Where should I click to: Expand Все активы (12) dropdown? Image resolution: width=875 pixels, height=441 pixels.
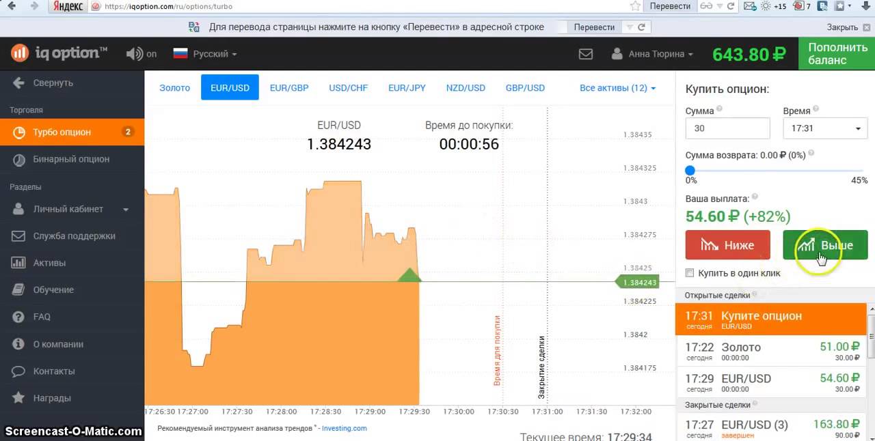tap(617, 87)
